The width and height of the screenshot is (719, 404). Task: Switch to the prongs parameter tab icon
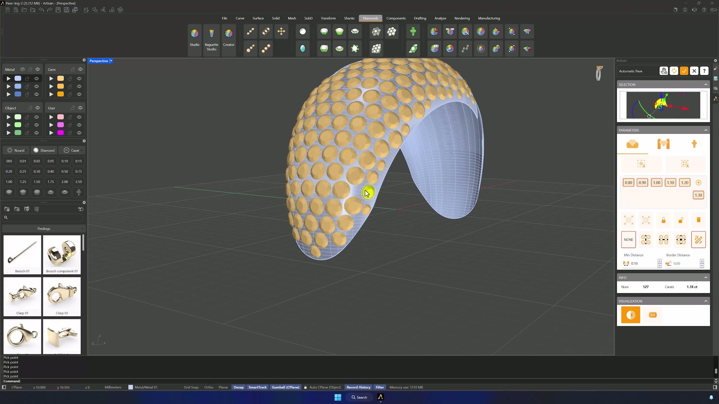point(663,144)
